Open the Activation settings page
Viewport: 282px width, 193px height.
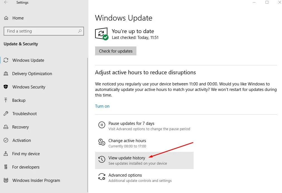21,140
